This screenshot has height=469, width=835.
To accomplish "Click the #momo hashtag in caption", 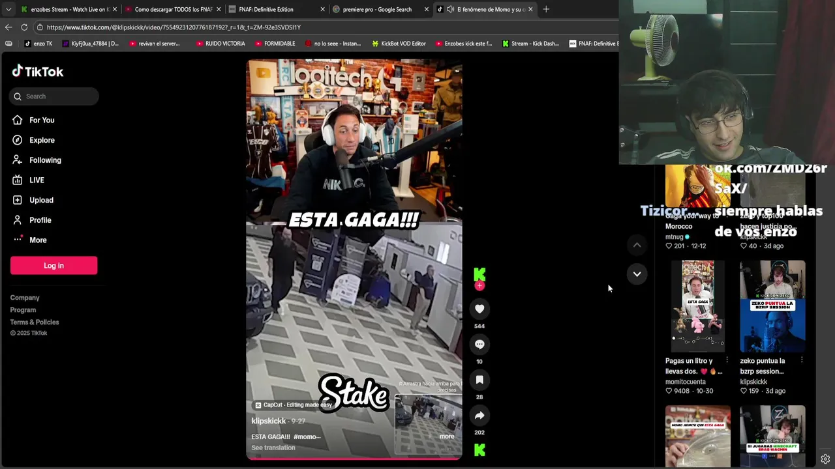I will tap(307, 436).
